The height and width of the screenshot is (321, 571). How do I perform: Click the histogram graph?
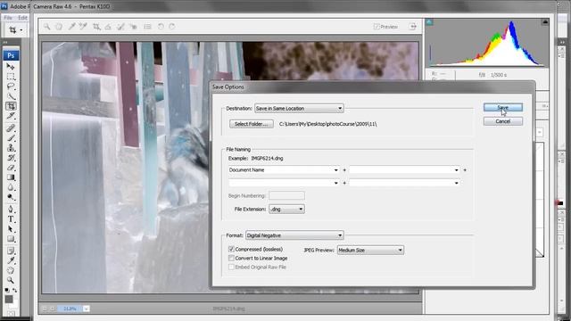[x=487, y=44]
